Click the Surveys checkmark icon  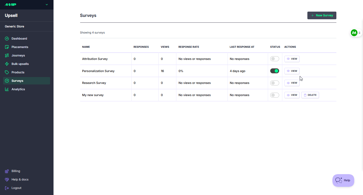[x=7, y=81]
